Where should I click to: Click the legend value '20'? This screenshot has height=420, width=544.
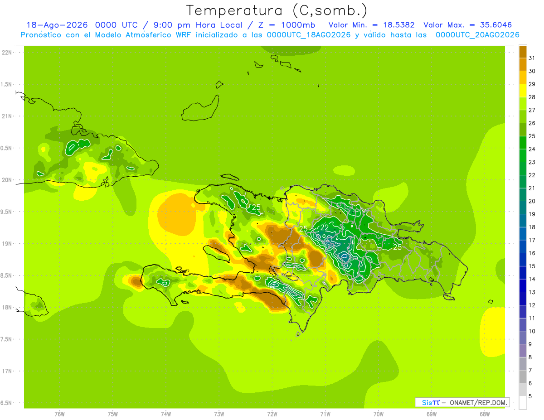tap(532, 201)
